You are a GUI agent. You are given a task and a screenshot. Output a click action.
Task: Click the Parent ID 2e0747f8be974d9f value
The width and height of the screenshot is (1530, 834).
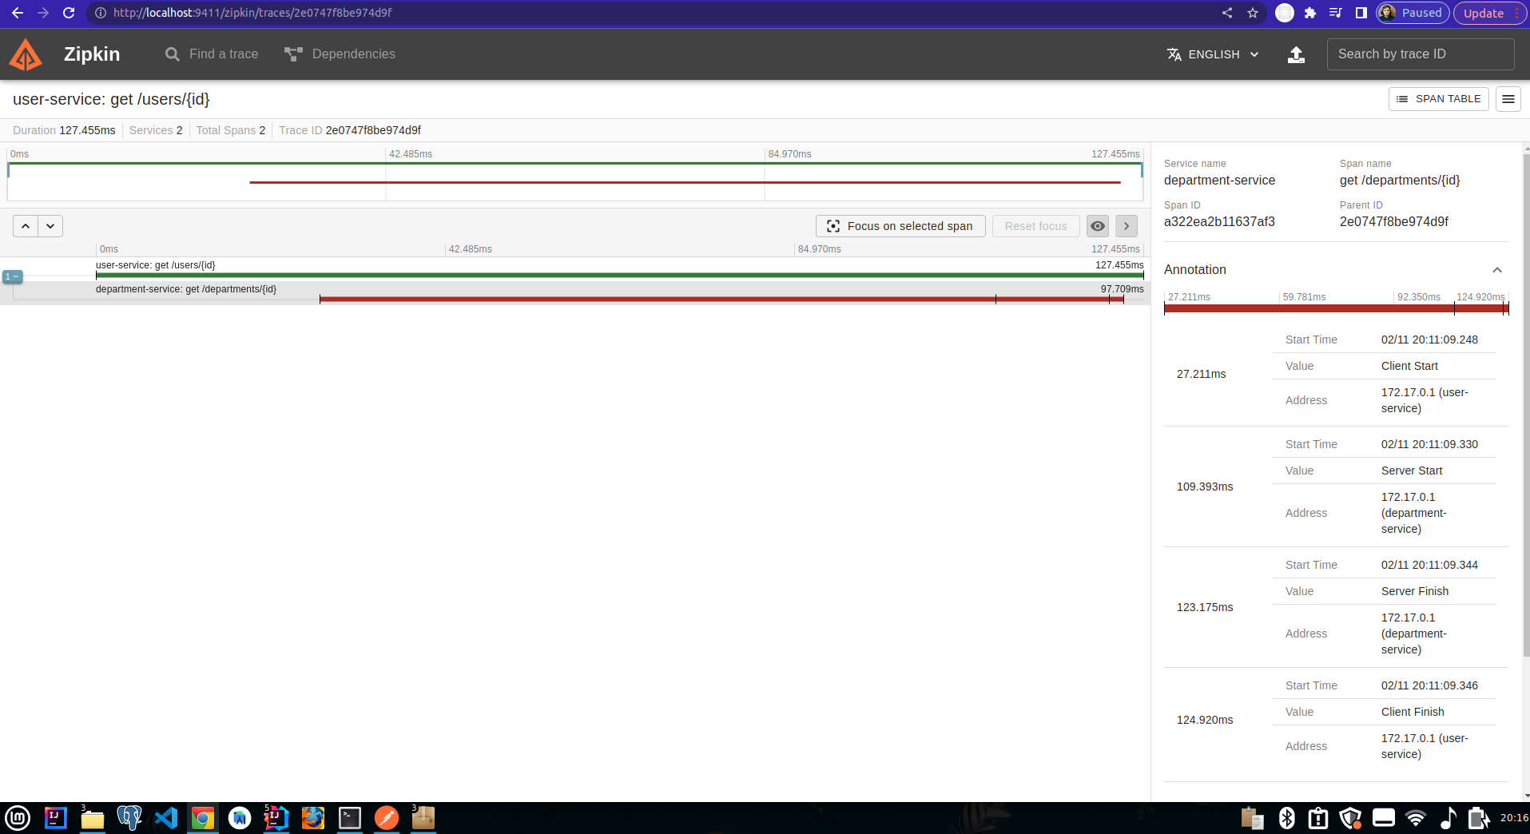(1394, 222)
